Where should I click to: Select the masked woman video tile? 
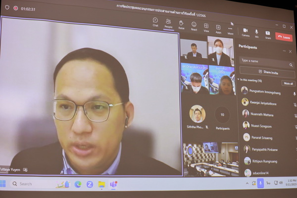coord(220,51)
